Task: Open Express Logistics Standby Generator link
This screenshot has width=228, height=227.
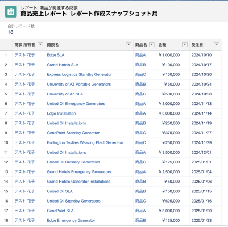Action: [79, 74]
